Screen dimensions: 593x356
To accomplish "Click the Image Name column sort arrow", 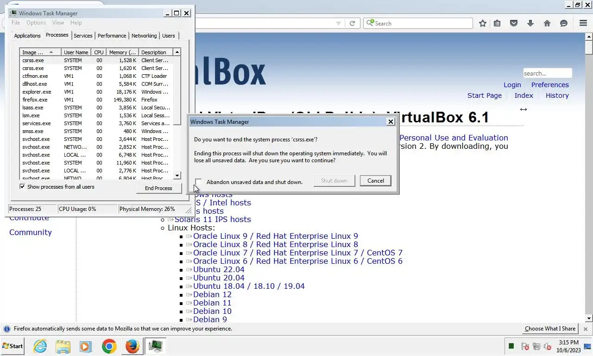I will (51, 52).
